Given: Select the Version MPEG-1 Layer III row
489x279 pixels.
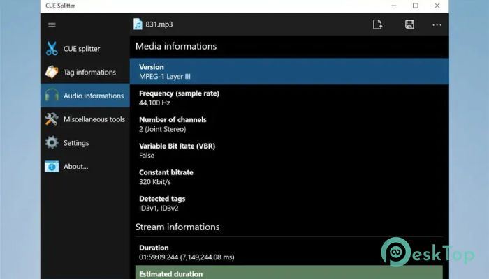Looking at the screenshot, I should click(x=289, y=71).
